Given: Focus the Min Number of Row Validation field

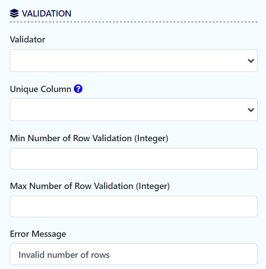Looking at the screenshot, I should (133, 159).
